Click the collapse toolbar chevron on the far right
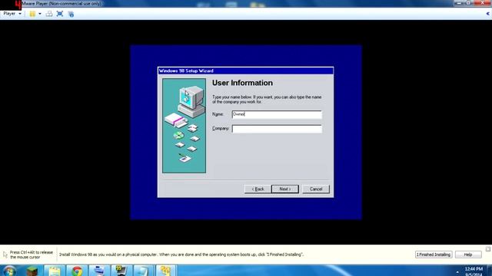Viewport: 492px width, 276px height. tap(487, 14)
